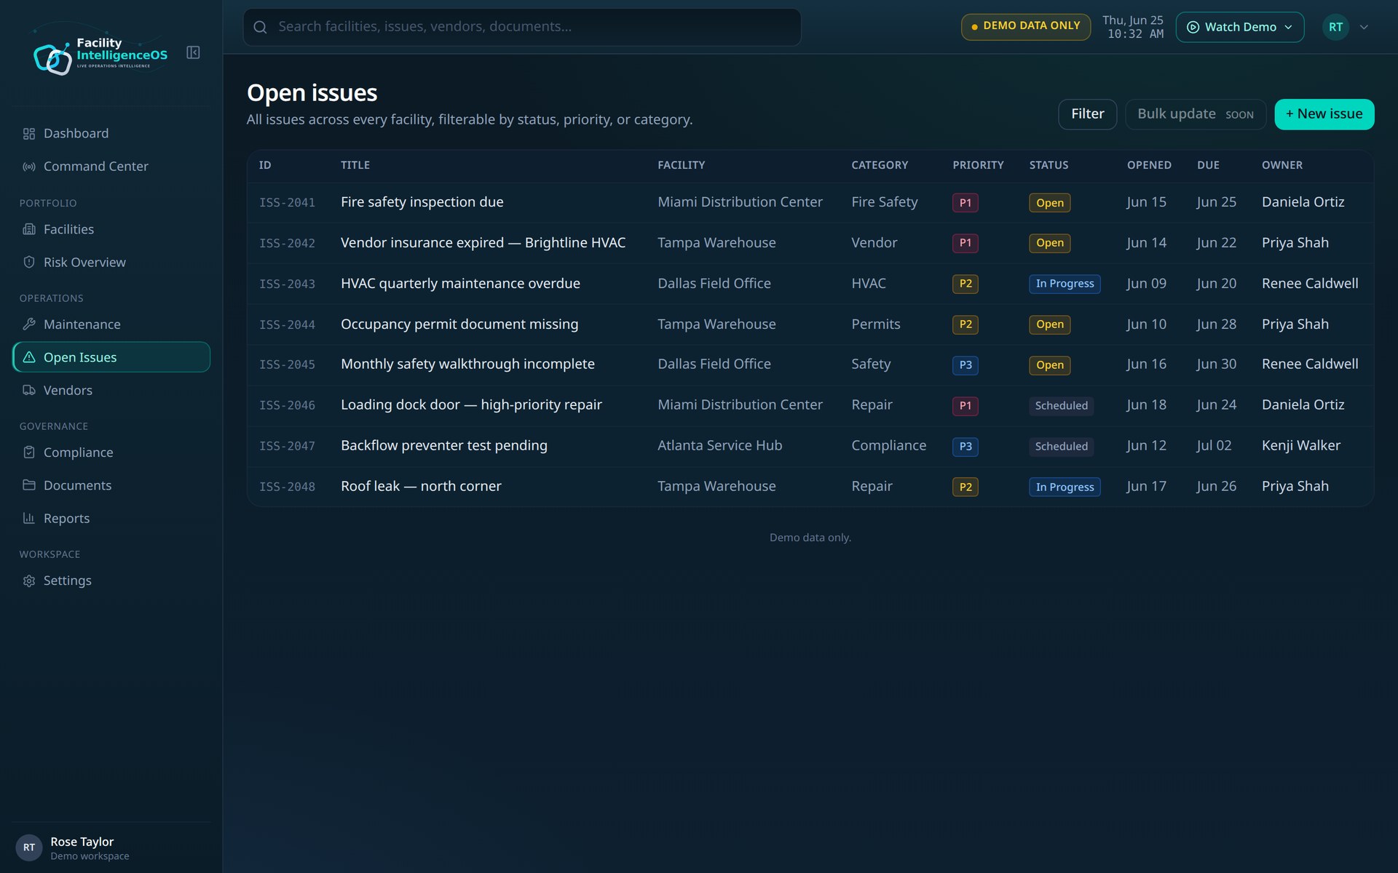This screenshot has height=873, width=1398.
Task: Click the Facility IntelligenceOS logo
Action: pos(100,55)
